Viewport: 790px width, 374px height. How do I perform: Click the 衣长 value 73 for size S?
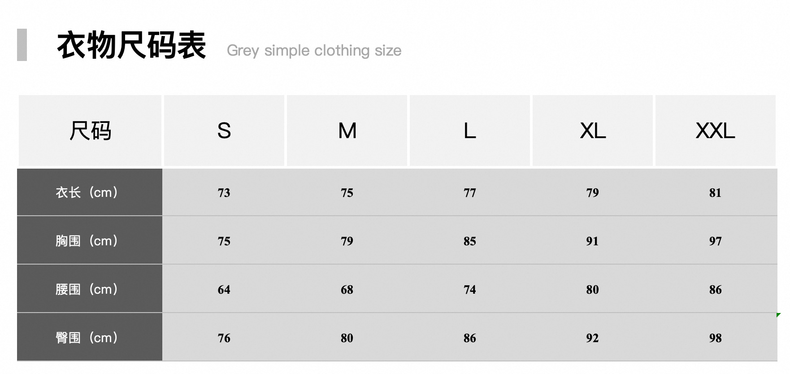pyautogui.click(x=224, y=193)
